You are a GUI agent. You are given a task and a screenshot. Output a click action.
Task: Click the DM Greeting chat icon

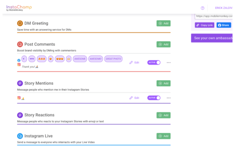[20, 23]
